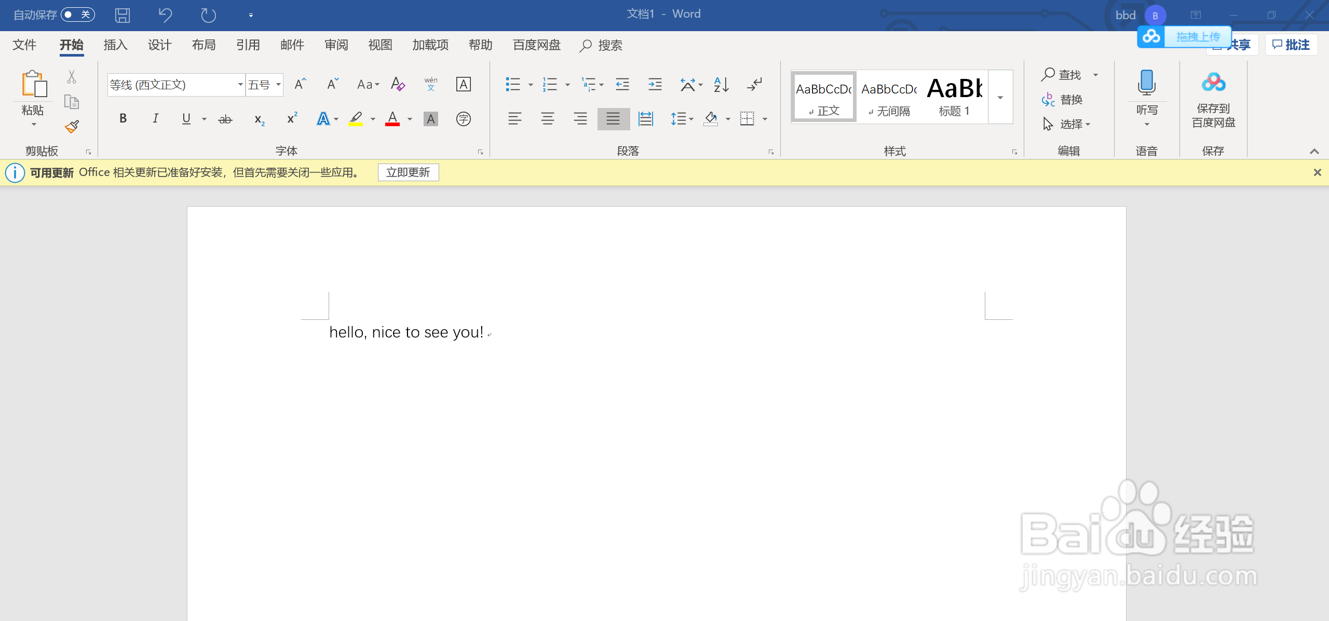This screenshot has width=1329, height=621.
Task: Cut selection with scissors icon
Action: coord(72,77)
